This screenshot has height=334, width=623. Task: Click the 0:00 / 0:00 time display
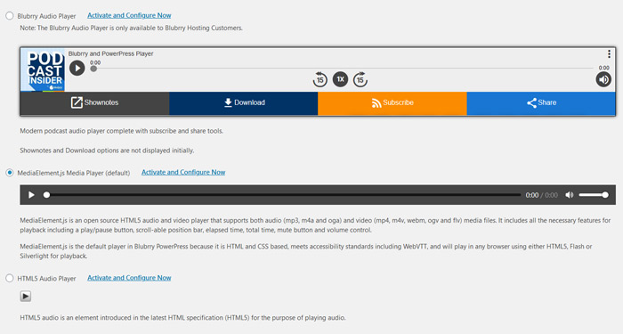point(541,195)
